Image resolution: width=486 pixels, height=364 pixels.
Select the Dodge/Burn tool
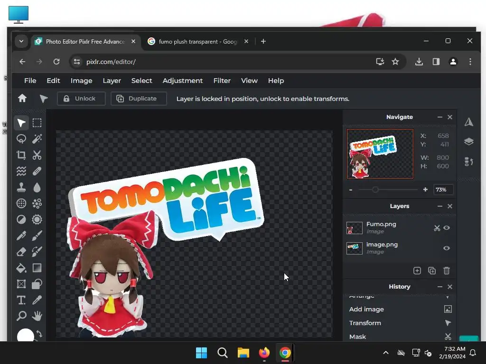pos(21,219)
